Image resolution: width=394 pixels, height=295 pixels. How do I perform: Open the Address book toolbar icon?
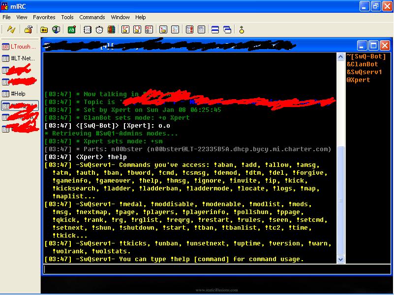point(88,29)
